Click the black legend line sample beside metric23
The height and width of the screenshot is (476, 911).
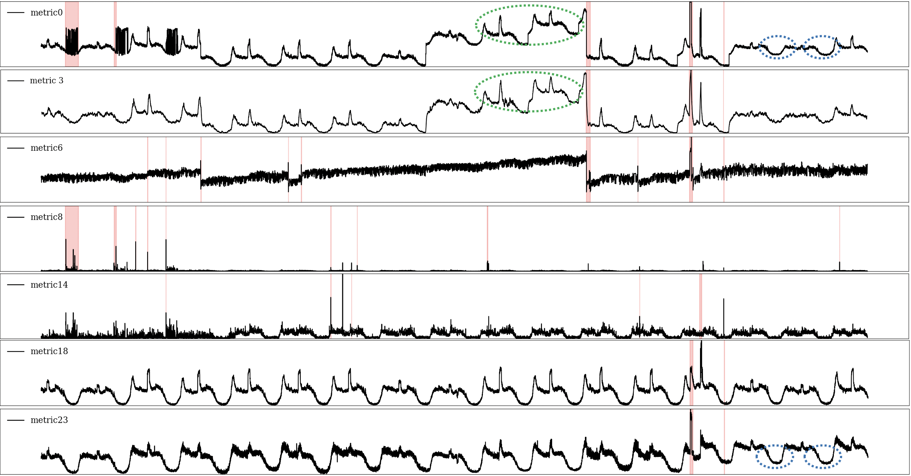tap(16, 420)
